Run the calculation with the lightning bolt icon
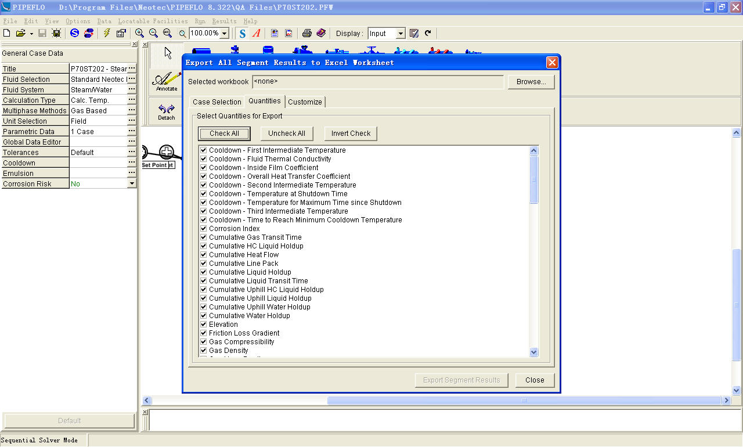 [107, 33]
